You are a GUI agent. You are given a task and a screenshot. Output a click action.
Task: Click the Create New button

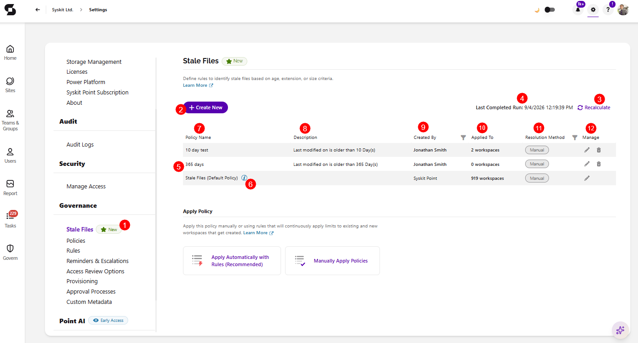(x=205, y=108)
